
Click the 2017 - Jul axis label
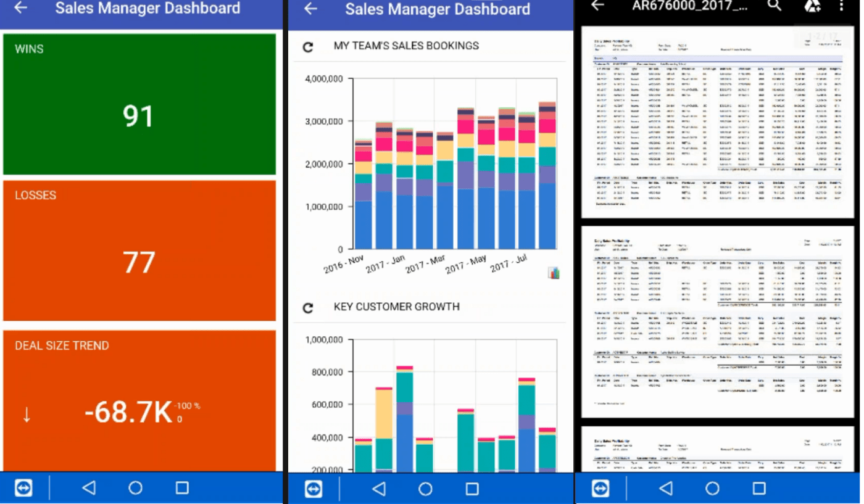(x=510, y=265)
